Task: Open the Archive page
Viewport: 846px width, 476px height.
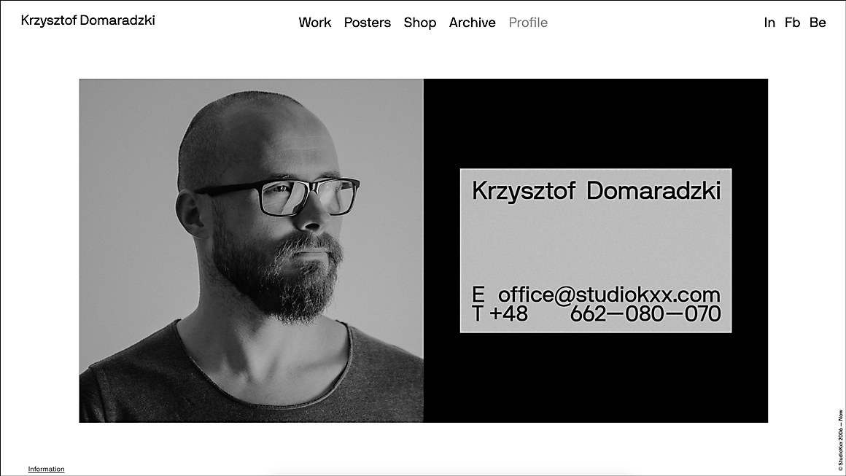Action: (472, 23)
